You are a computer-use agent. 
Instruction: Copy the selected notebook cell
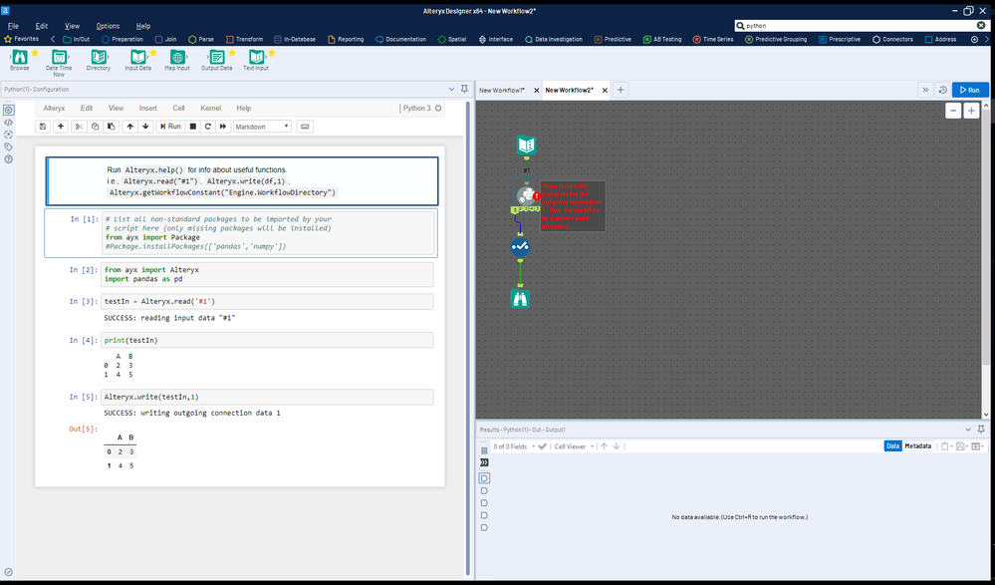(x=96, y=127)
